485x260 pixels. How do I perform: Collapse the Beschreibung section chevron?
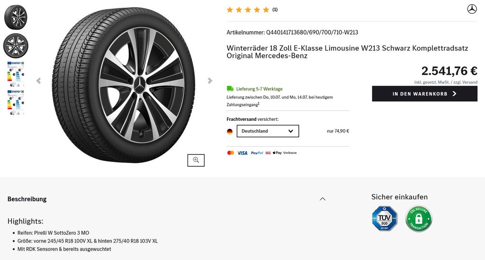tap(323, 199)
